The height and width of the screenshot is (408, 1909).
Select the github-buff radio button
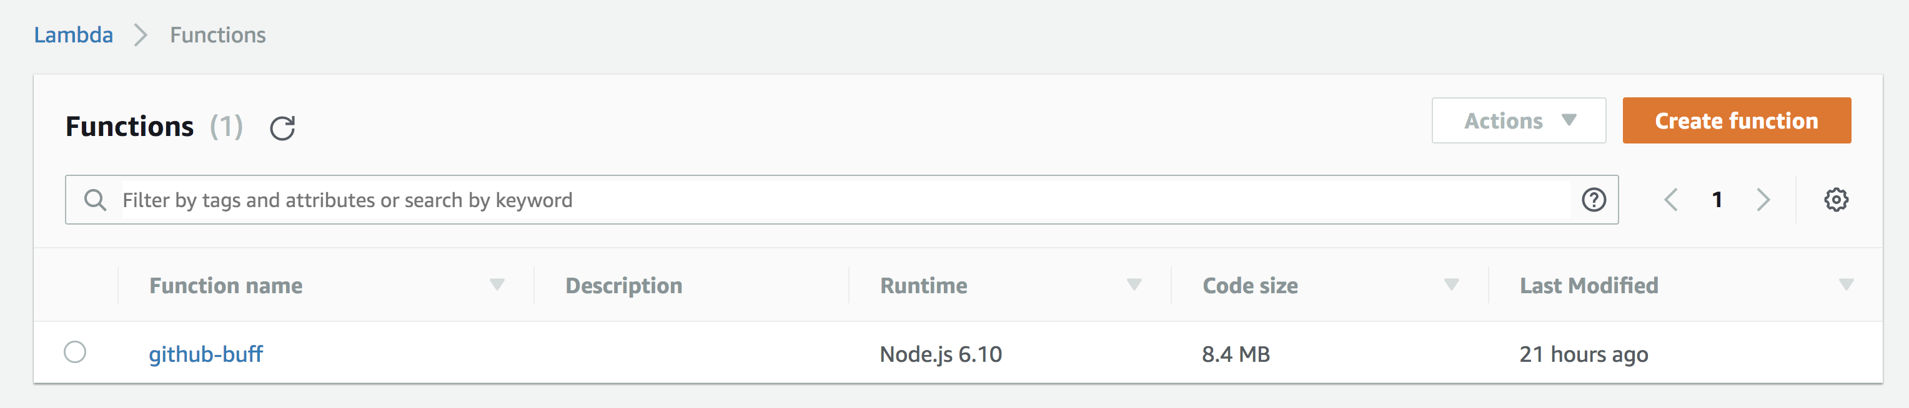coord(75,352)
